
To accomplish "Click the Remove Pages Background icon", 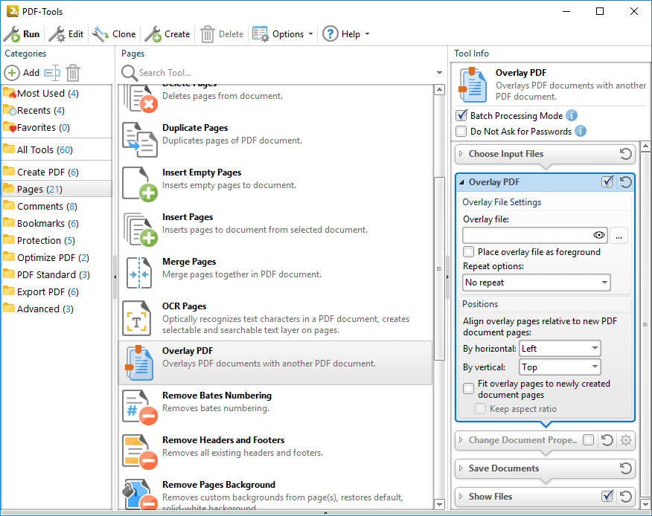I will (140, 494).
